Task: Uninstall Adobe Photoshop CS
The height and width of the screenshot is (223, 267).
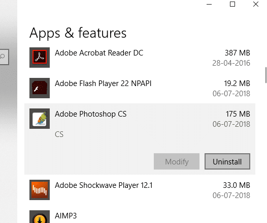Action: coord(227,161)
